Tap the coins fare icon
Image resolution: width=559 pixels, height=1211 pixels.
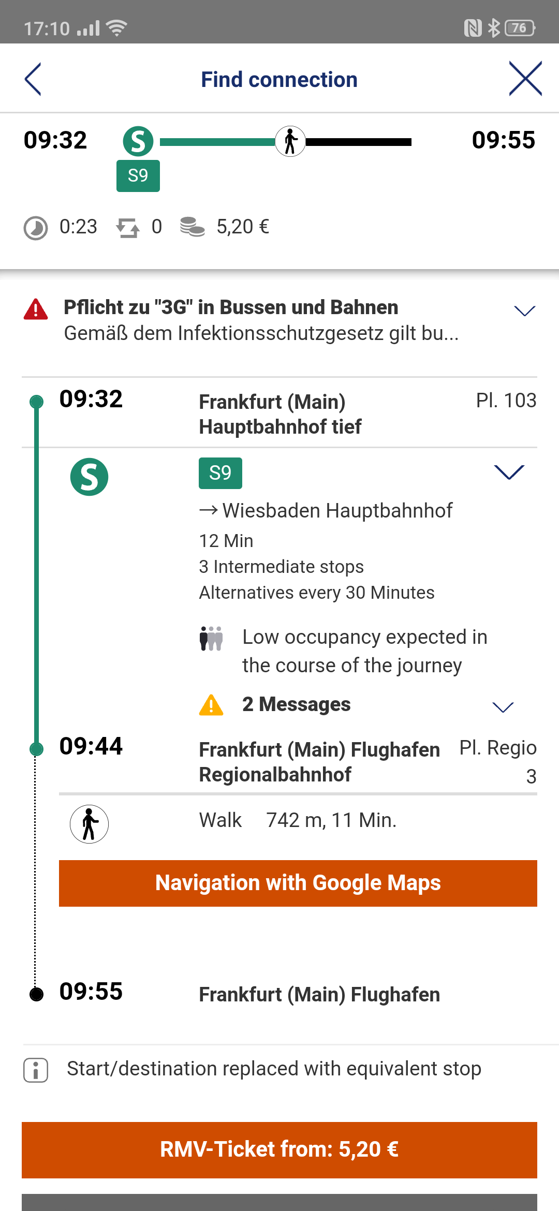[192, 227]
